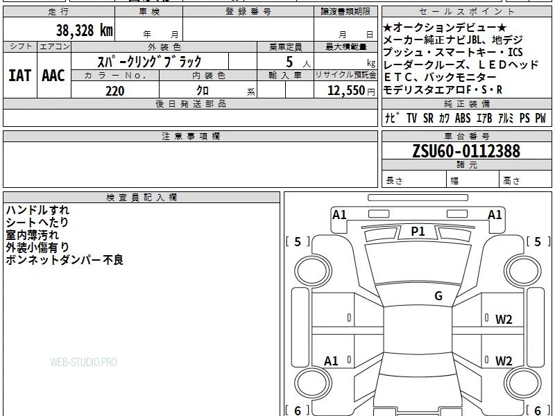The width and height of the screenshot is (555, 416).
Task: Select the G mark on the windshield
Action: (438, 296)
